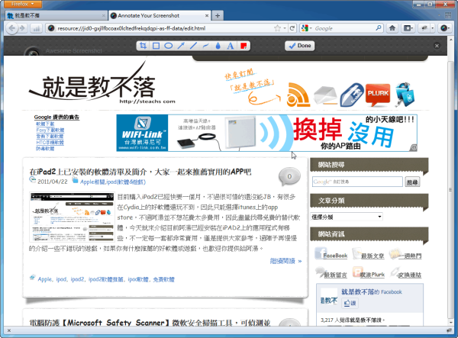Close the Annotate Your Screenshot tab
The height and width of the screenshot is (338, 458).
click(x=207, y=15)
